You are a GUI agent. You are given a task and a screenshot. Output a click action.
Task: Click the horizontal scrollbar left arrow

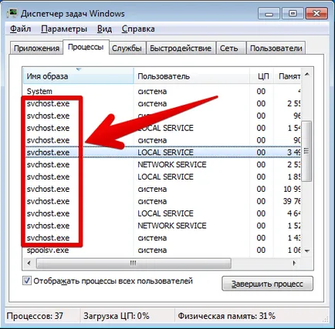[29, 263]
